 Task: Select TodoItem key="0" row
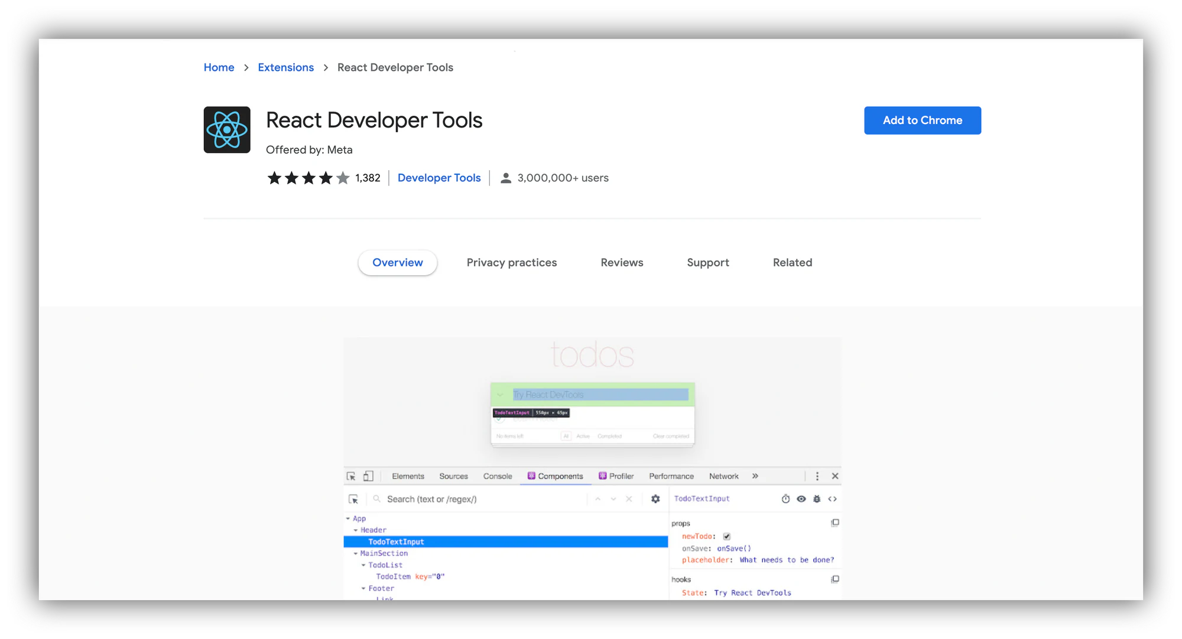pos(410,577)
